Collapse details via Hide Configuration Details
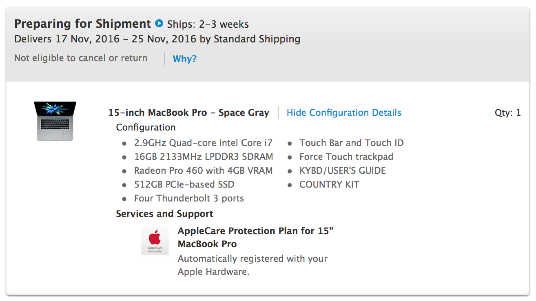Viewport: 536px width, 301px height. tap(344, 113)
